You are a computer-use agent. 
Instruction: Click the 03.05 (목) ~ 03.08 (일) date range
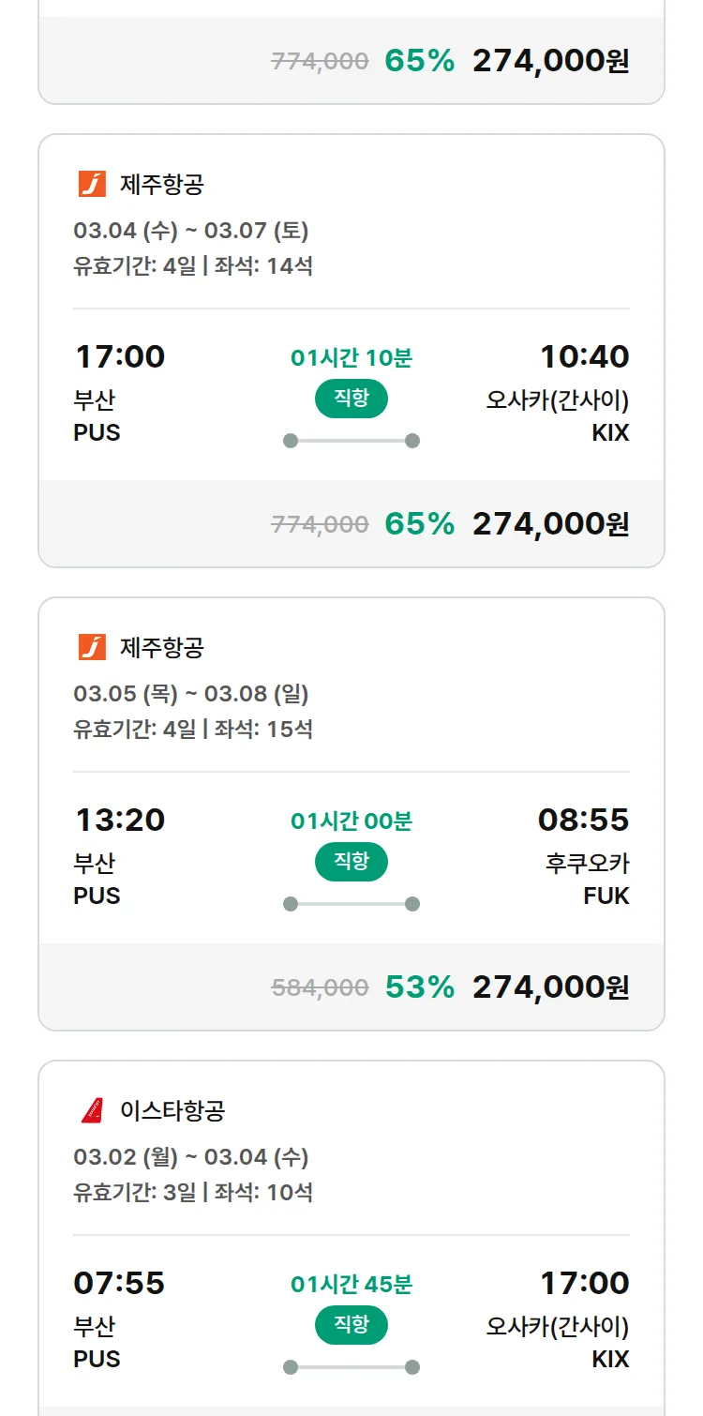pos(191,694)
